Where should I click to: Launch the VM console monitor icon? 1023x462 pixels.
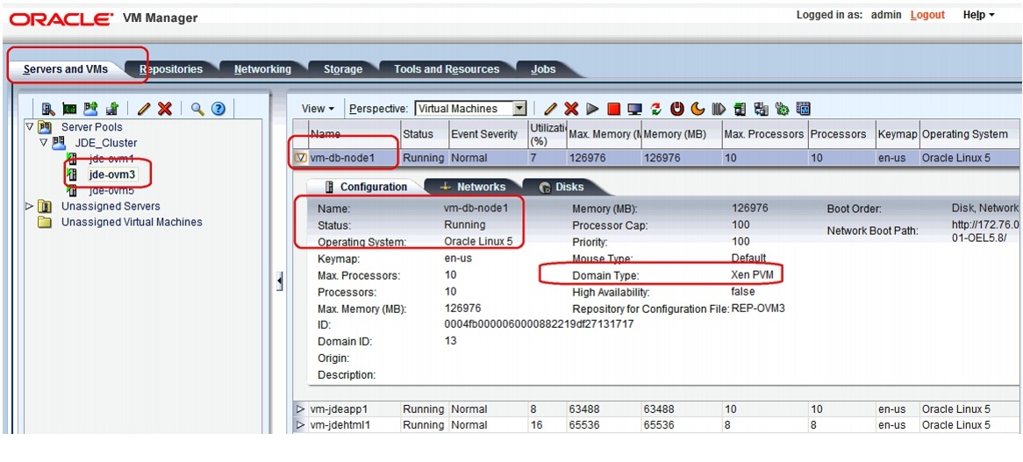(x=635, y=109)
